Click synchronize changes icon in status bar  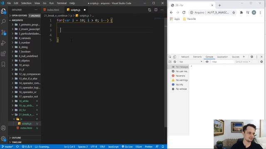click(17, 147)
